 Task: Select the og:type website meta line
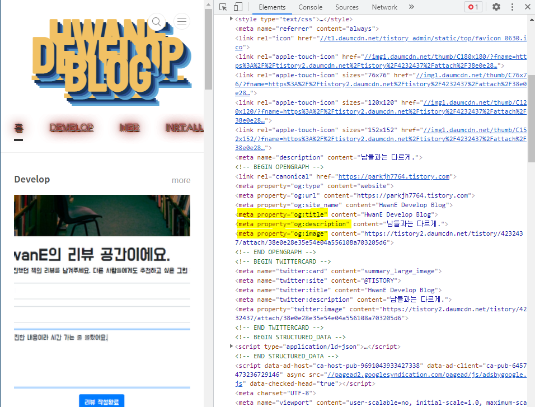pyautogui.click(x=315, y=186)
